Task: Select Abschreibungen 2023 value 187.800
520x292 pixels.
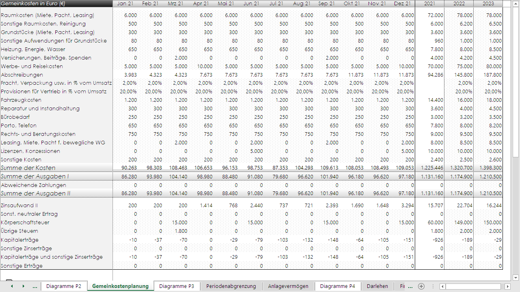Action: [492, 75]
